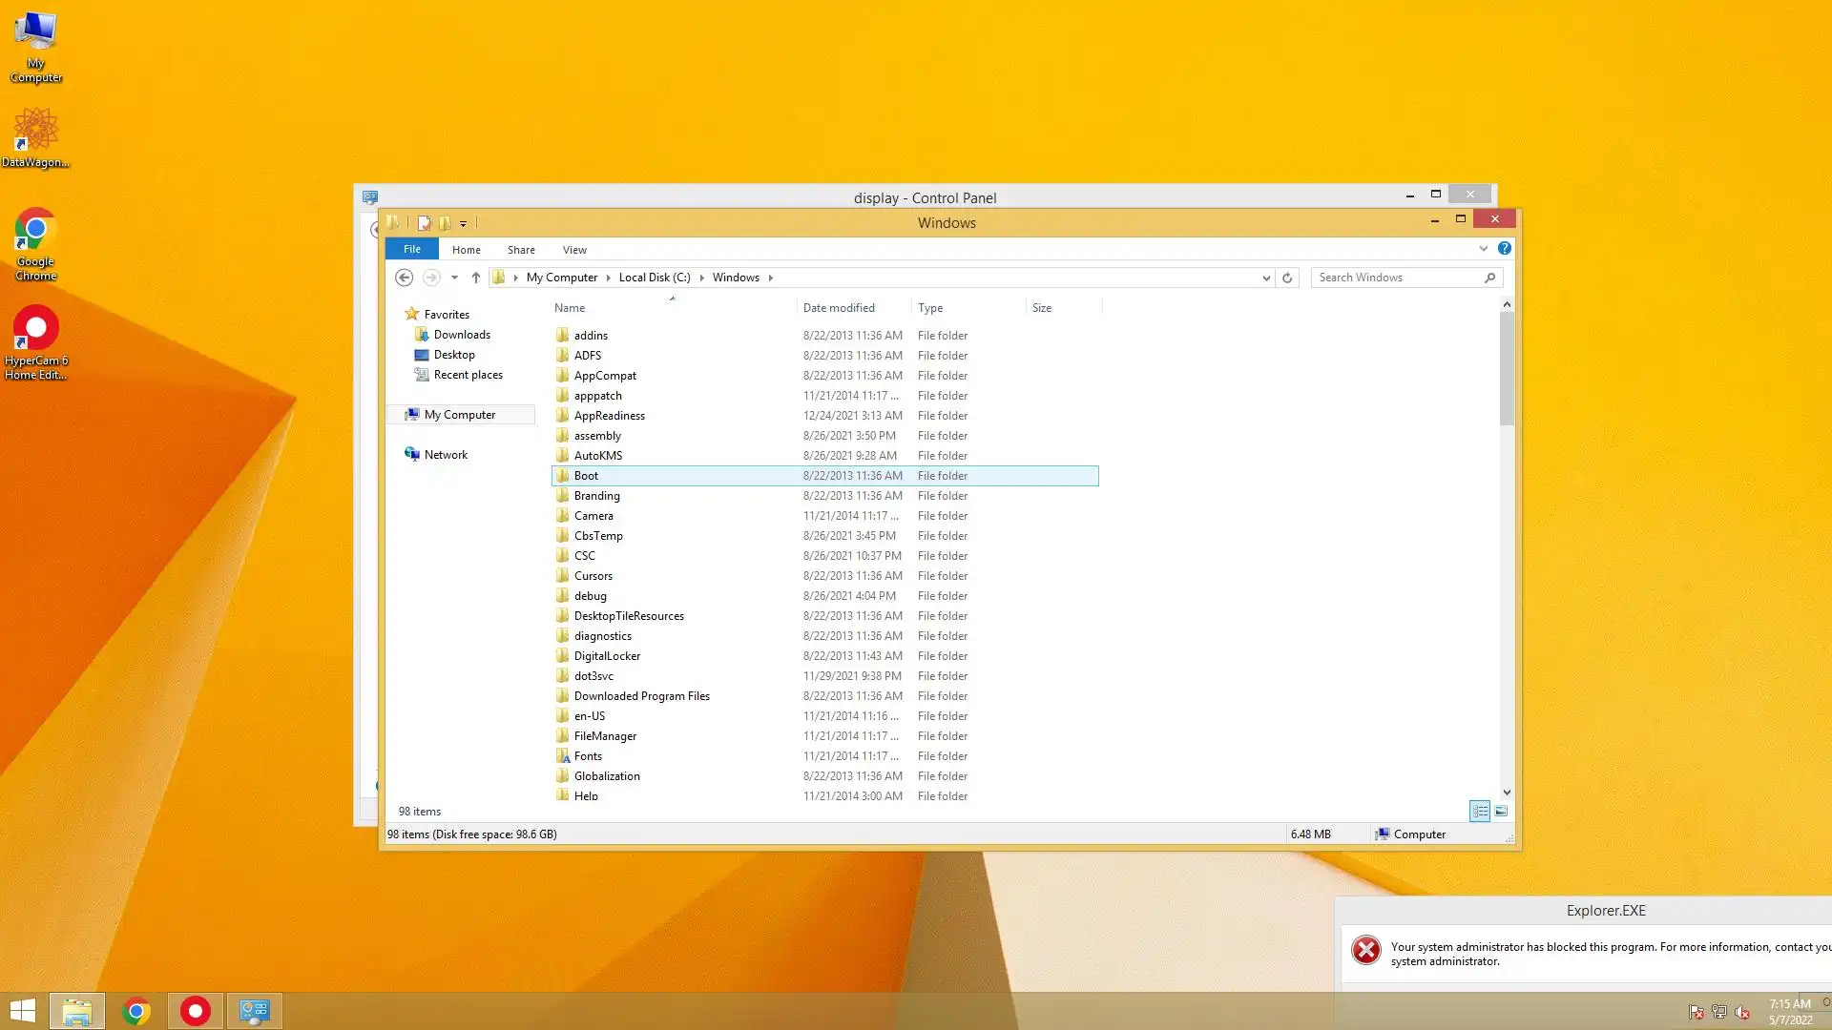Go back with the Back arrow

point(404,278)
